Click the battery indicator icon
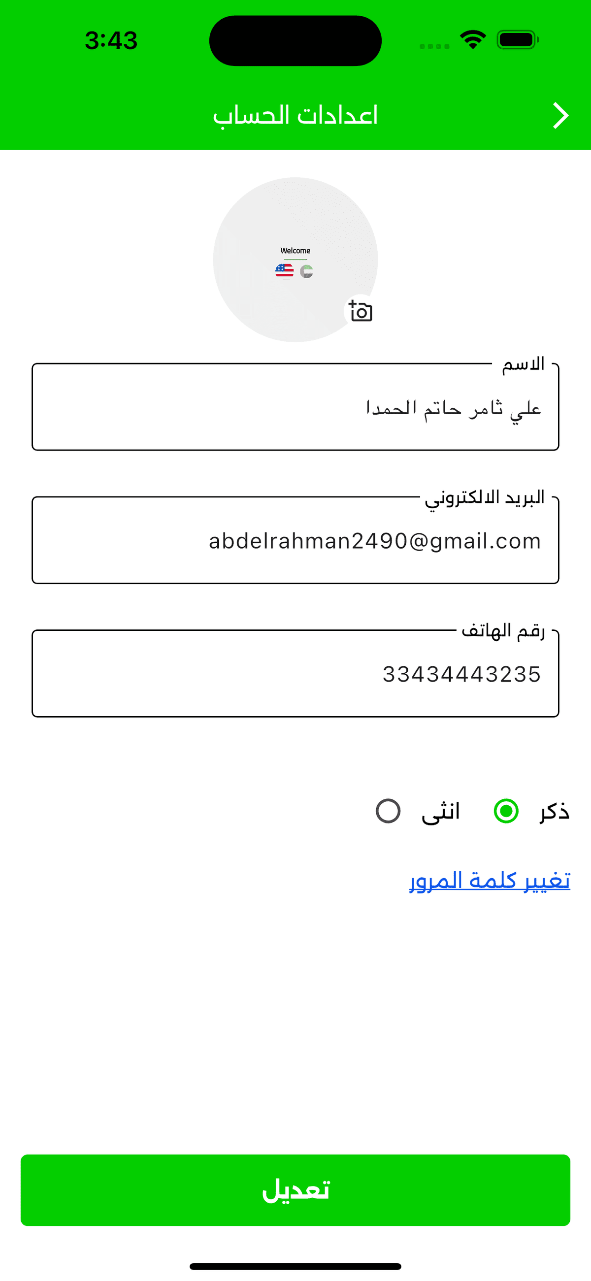 (x=518, y=40)
